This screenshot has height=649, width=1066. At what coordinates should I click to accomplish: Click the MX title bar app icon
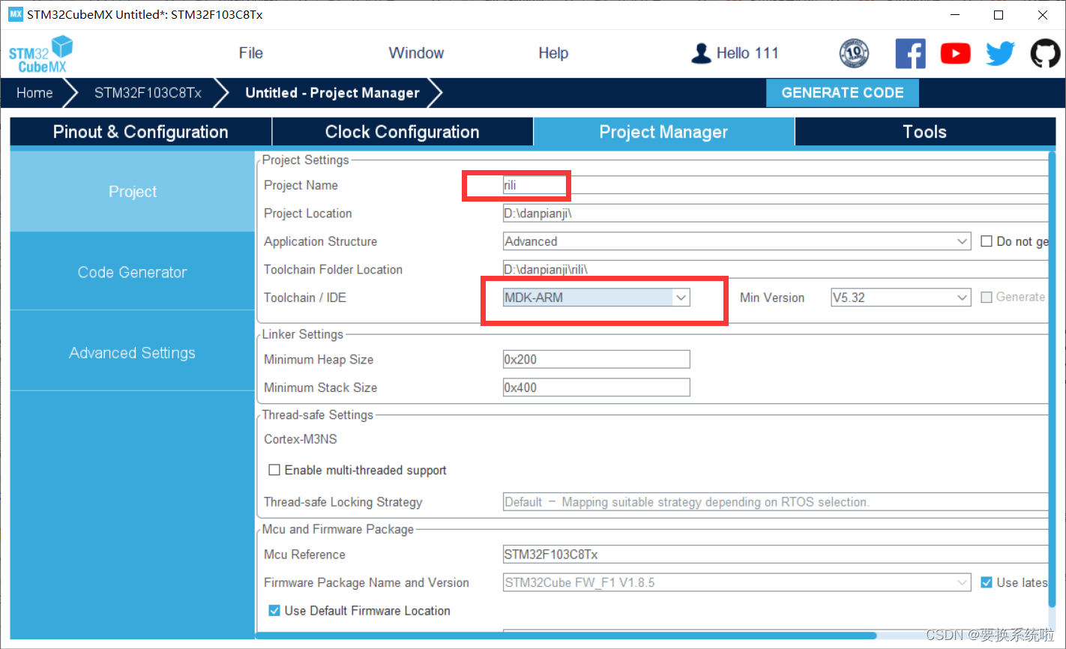coord(15,14)
